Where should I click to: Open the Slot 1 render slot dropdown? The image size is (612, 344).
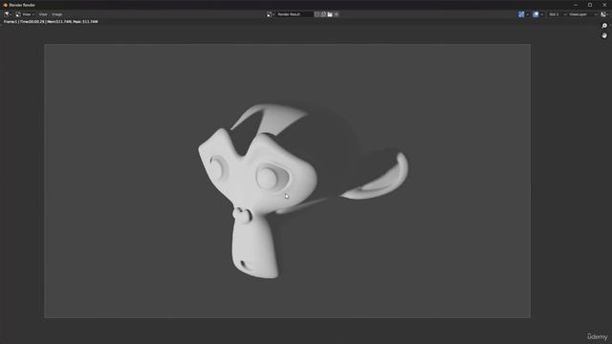pyautogui.click(x=557, y=14)
